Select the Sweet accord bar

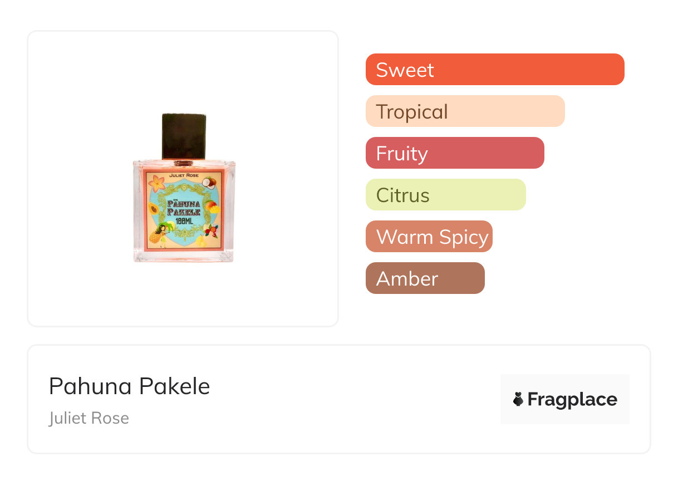pos(495,70)
